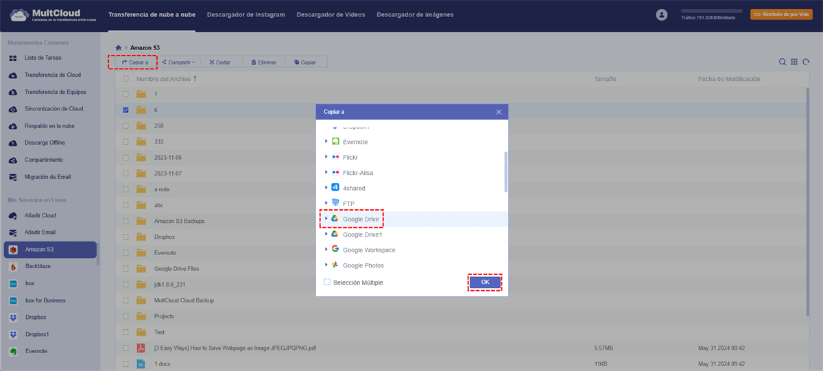Expand the Flickr tree node

pyautogui.click(x=326, y=157)
